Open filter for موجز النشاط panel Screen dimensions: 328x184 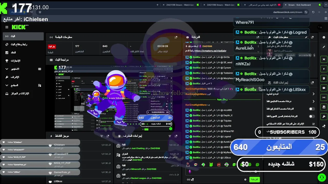pyautogui.click(x=101, y=136)
